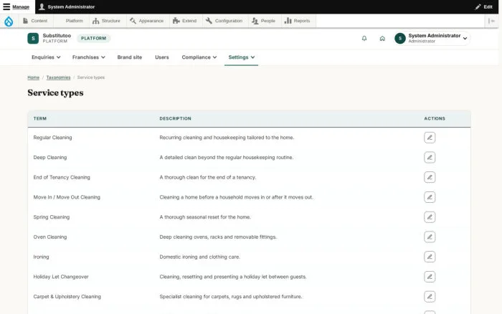The image size is (502, 314).
Task: Click 'Deep cleaning ovens, racks and removable fittings.'
Action: (x=218, y=237)
